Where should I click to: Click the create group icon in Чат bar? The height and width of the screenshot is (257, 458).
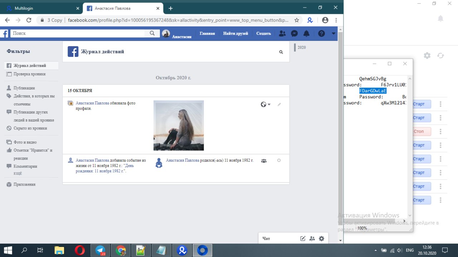312,238
